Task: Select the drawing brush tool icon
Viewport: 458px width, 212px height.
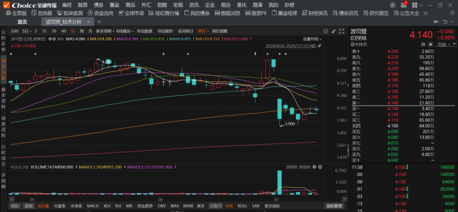Action: pos(334,31)
